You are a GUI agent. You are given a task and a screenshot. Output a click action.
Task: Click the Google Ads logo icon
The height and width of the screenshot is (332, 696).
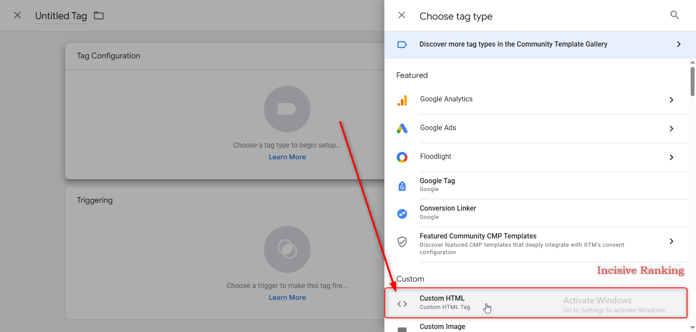402,128
